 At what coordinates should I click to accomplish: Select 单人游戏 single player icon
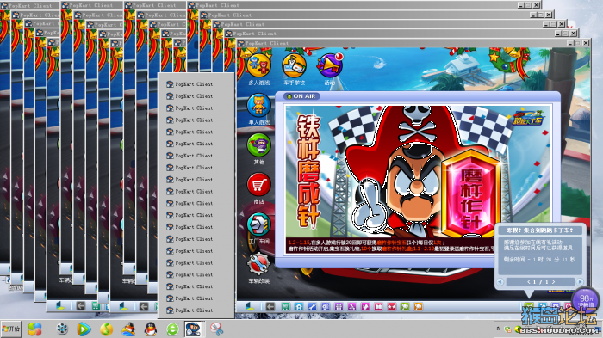[258, 106]
